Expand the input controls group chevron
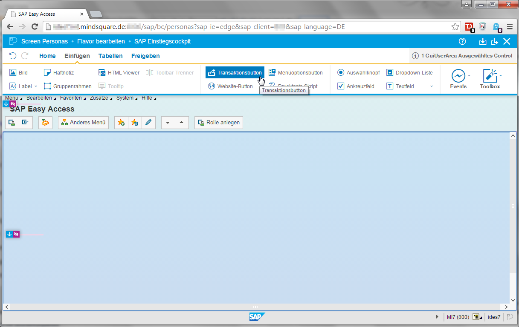This screenshot has width=519, height=327. (x=432, y=86)
